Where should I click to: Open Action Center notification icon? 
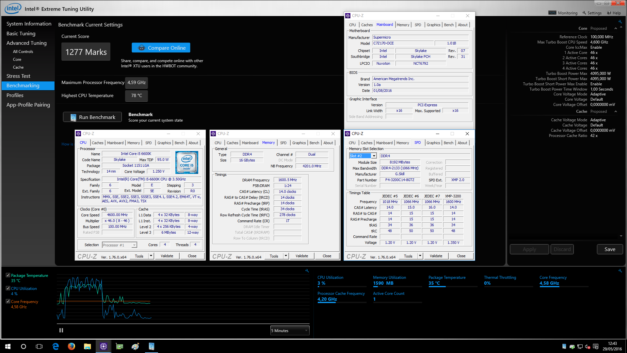596,346
